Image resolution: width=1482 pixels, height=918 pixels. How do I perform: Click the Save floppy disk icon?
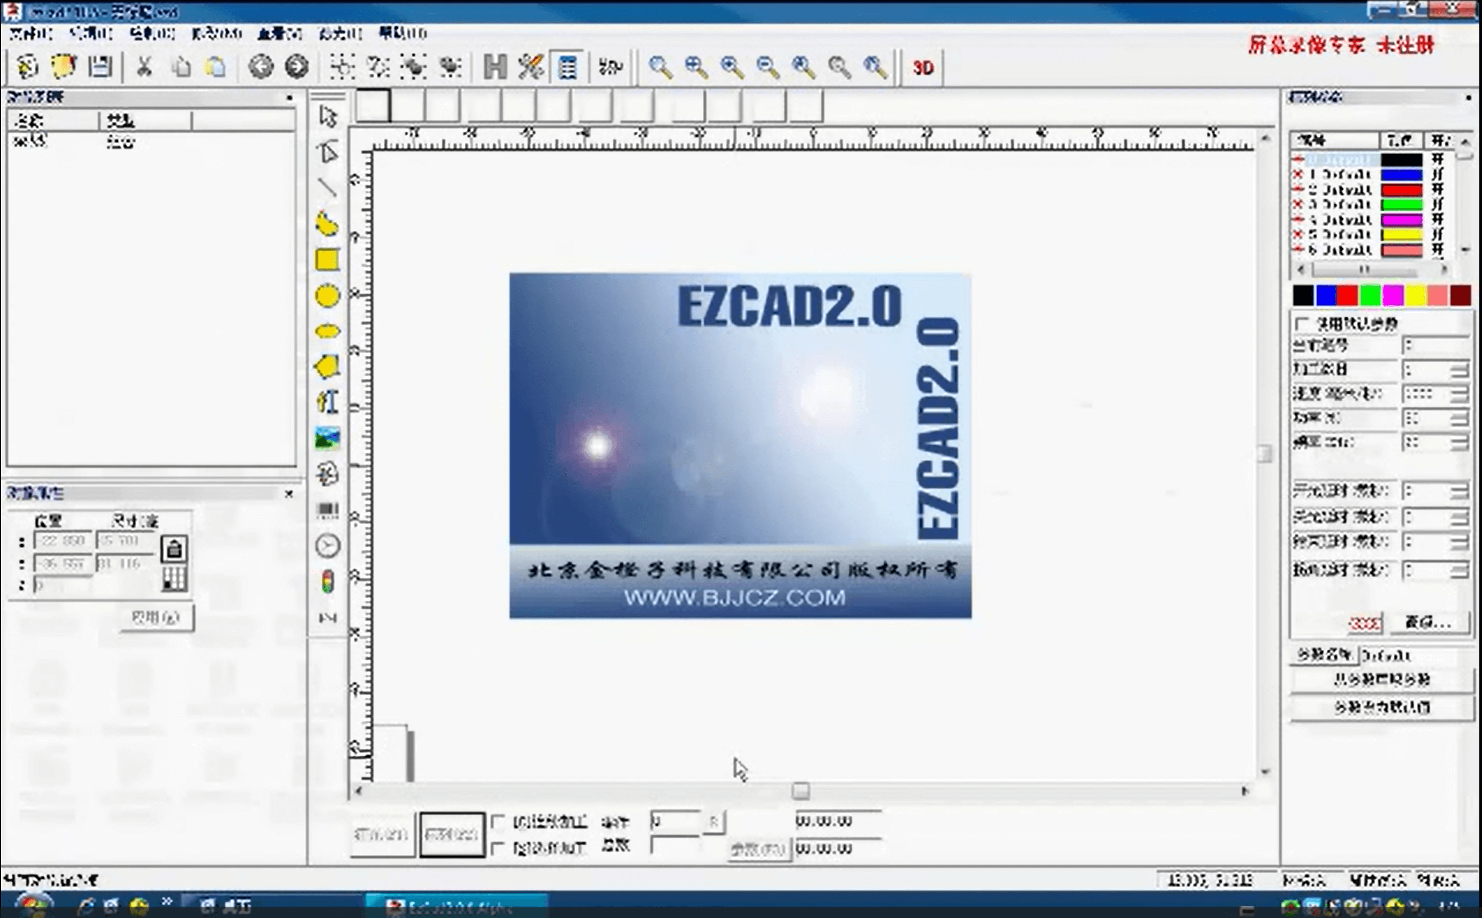tap(100, 67)
